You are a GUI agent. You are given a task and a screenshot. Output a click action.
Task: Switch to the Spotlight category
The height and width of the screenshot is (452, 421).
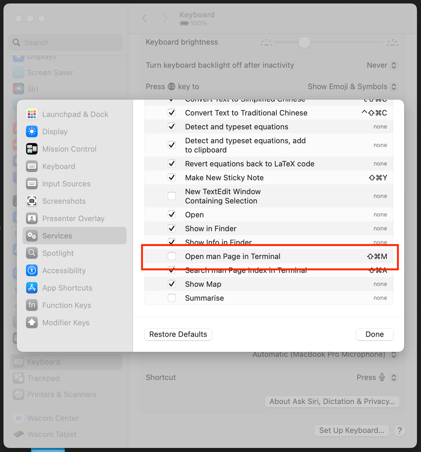pyautogui.click(x=75, y=253)
